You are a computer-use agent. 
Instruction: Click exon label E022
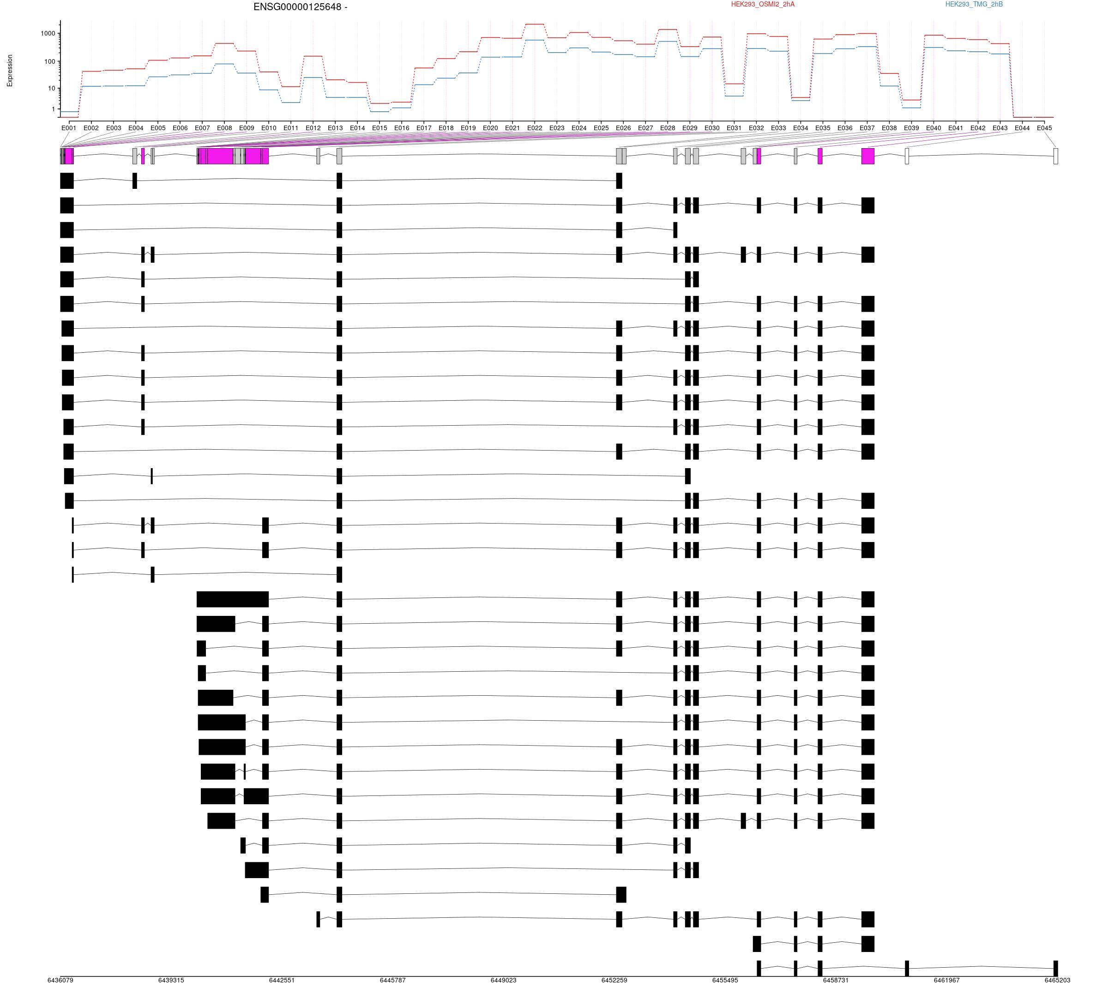click(x=535, y=128)
